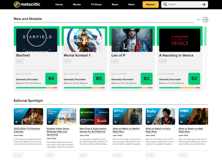Click A Haunting in Venice 62 score badge

pyautogui.click(x=194, y=79)
